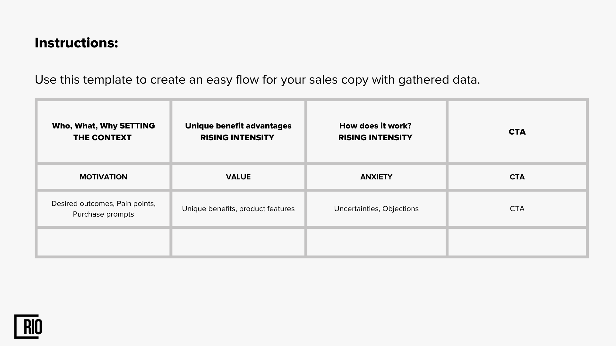Click the CTA cell beside Uncertainties, Objections
Screen dimensions: 616x346
pyautogui.click(x=517, y=209)
